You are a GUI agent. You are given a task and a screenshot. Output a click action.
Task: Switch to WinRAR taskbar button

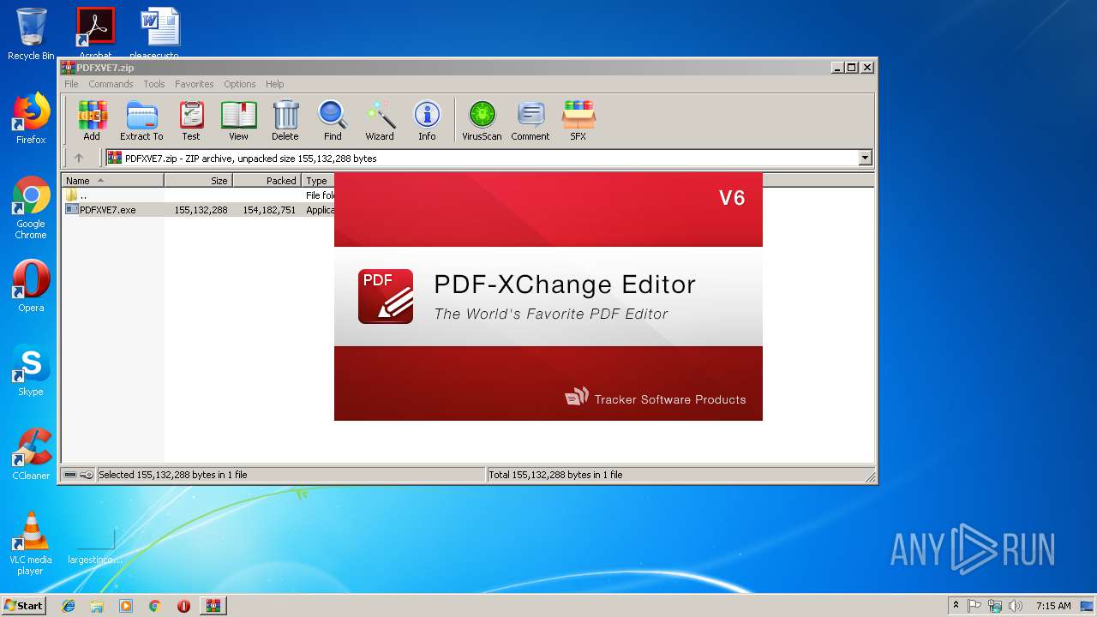point(213,606)
